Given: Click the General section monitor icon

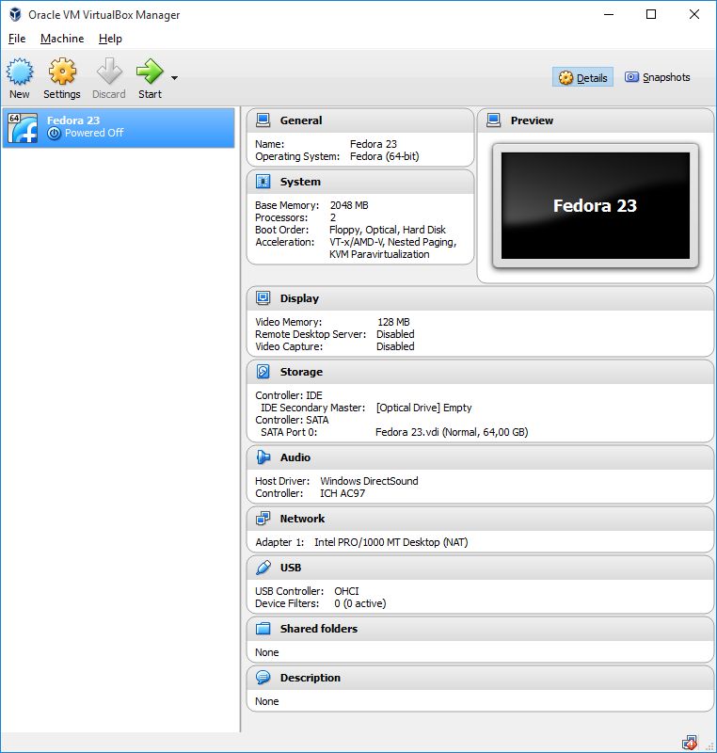Looking at the screenshot, I should [263, 120].
